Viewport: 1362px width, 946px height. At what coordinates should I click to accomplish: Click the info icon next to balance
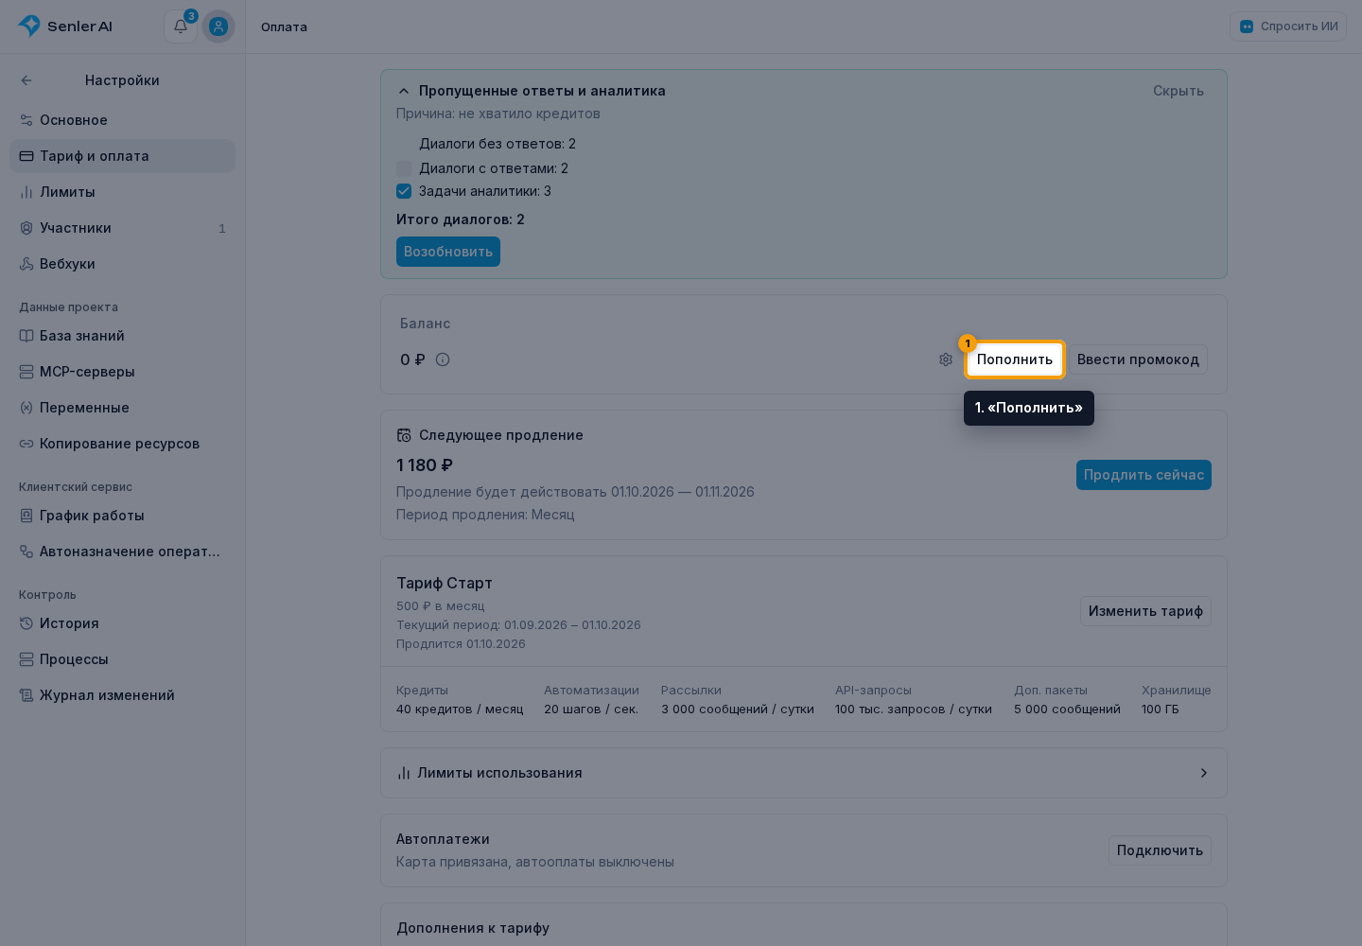[x=443, y=359]
